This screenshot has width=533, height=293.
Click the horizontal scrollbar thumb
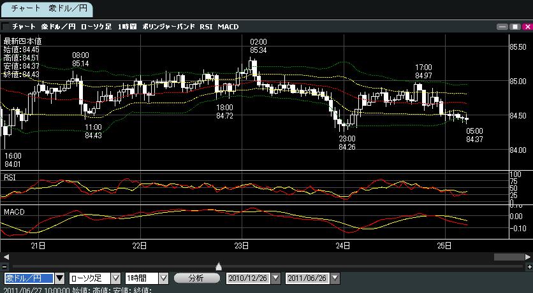[508, 257]
